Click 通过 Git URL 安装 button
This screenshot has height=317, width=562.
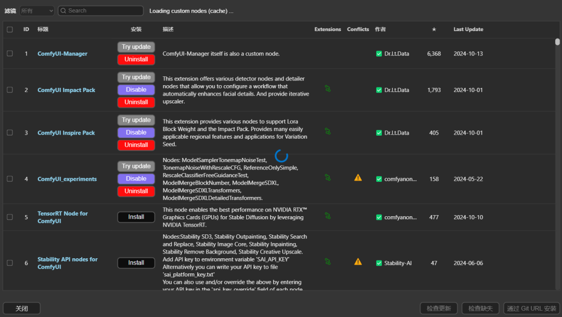tap(531, 308)
